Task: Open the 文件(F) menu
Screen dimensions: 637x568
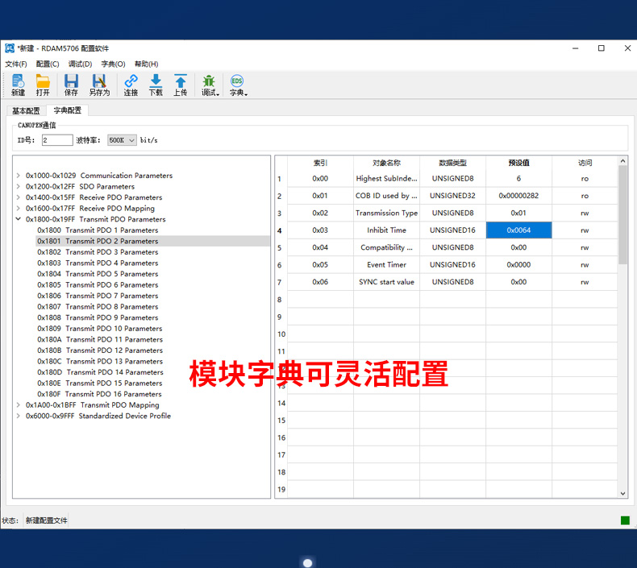Action: point(15,64)
